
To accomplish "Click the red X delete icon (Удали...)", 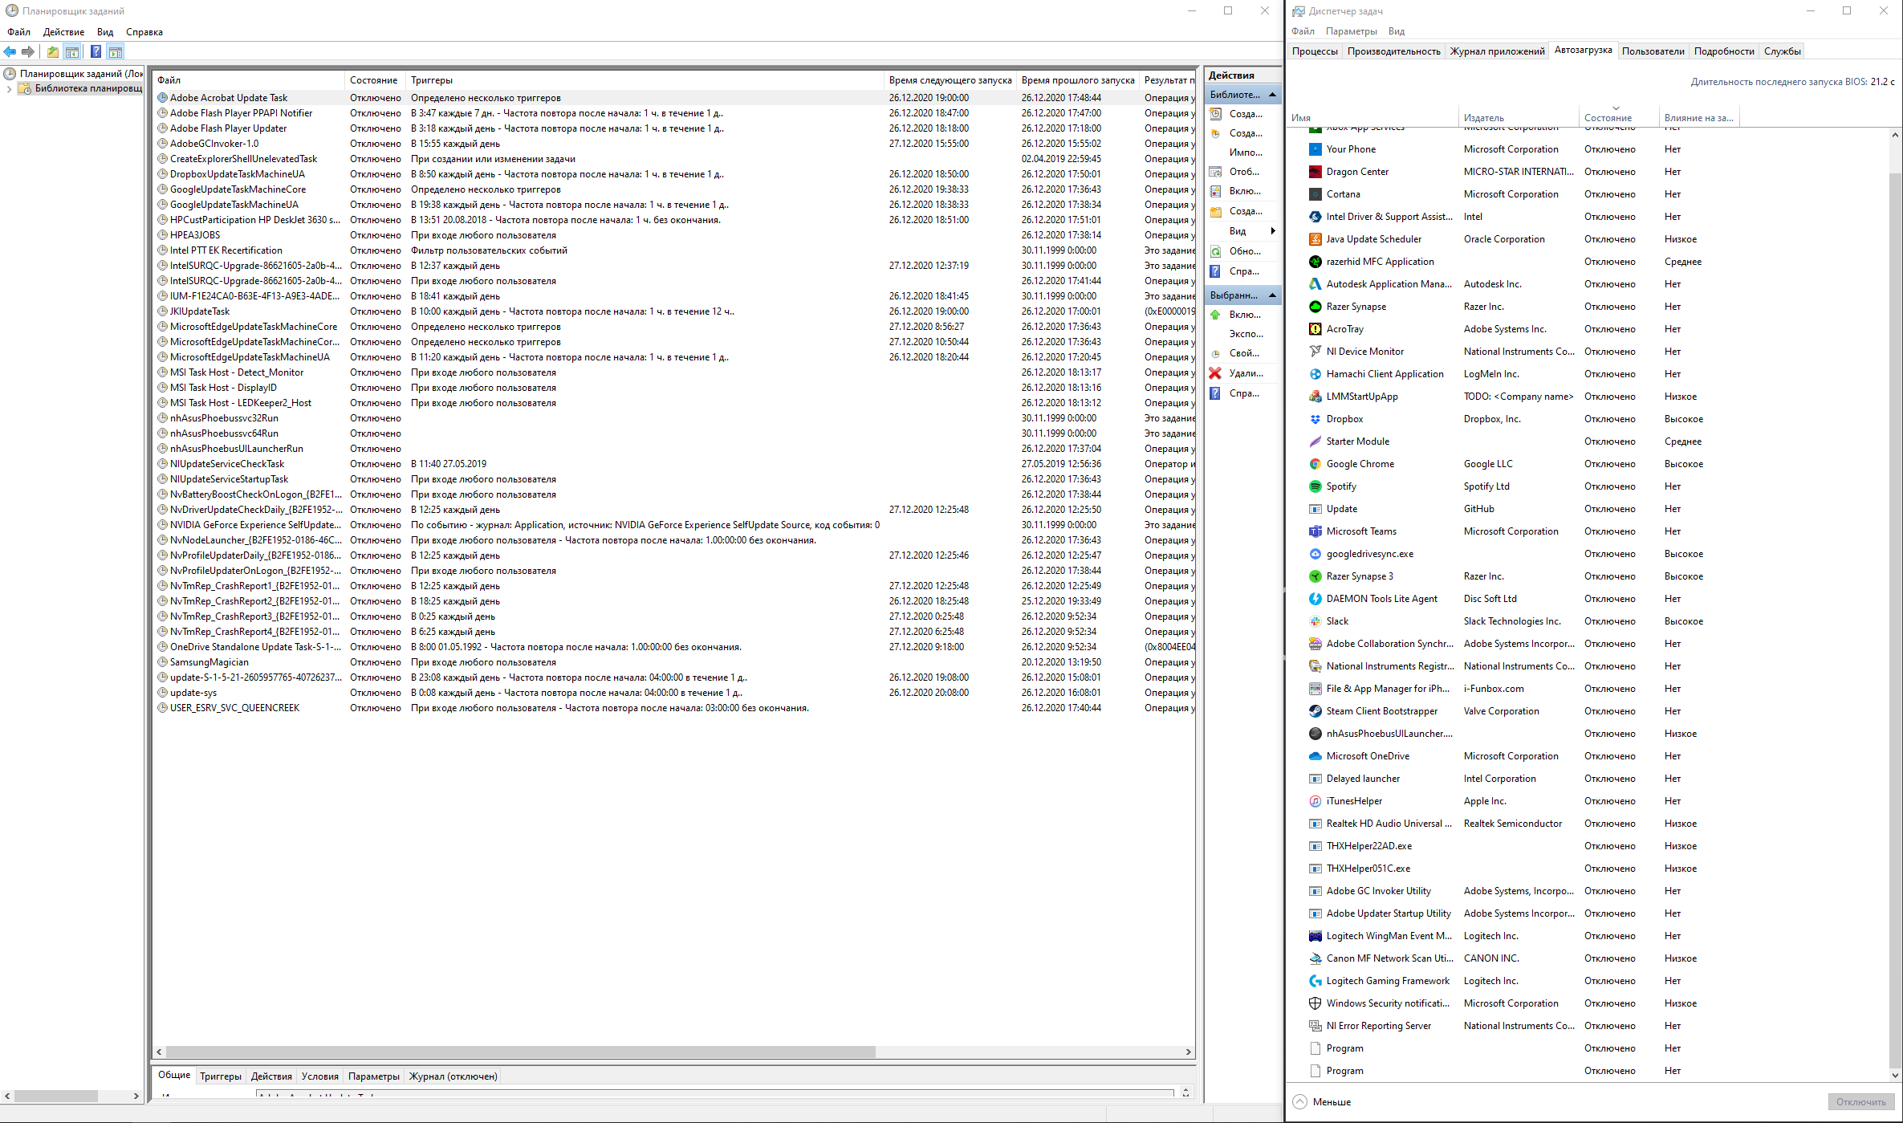I will pos(1215,373).
